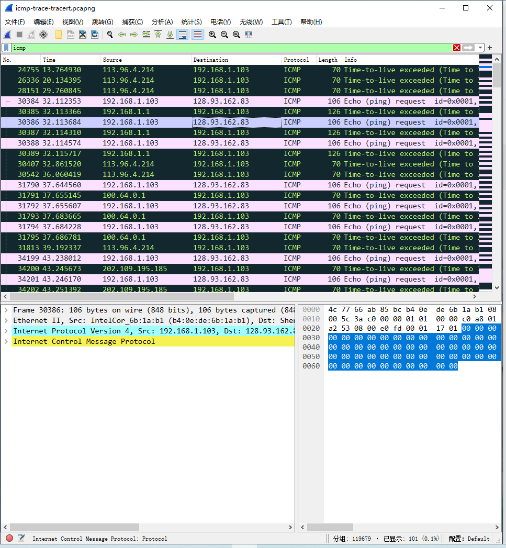Jump to the last packet icon

(170, 35)
